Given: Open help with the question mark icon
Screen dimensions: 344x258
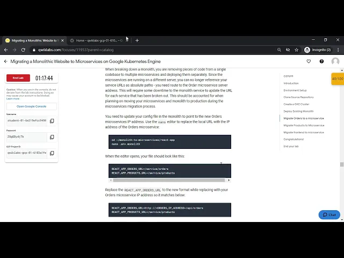Looking at the screenshot, I should (x=321, y=61).
